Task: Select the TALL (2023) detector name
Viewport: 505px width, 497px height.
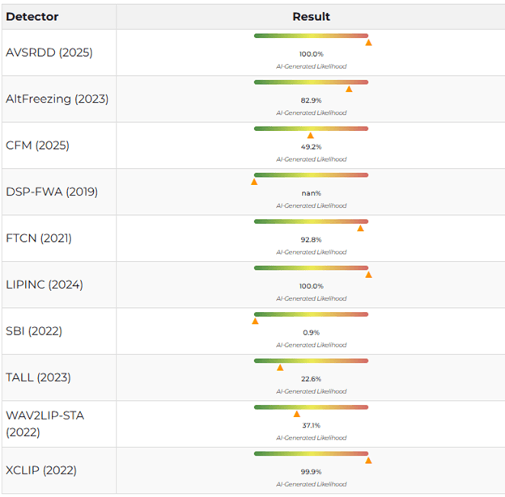Action: (x=38, y=377)
